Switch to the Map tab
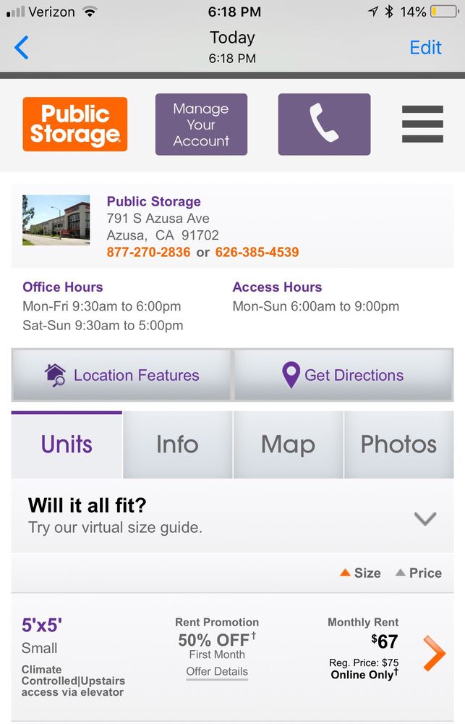 (x=288, y=445)
